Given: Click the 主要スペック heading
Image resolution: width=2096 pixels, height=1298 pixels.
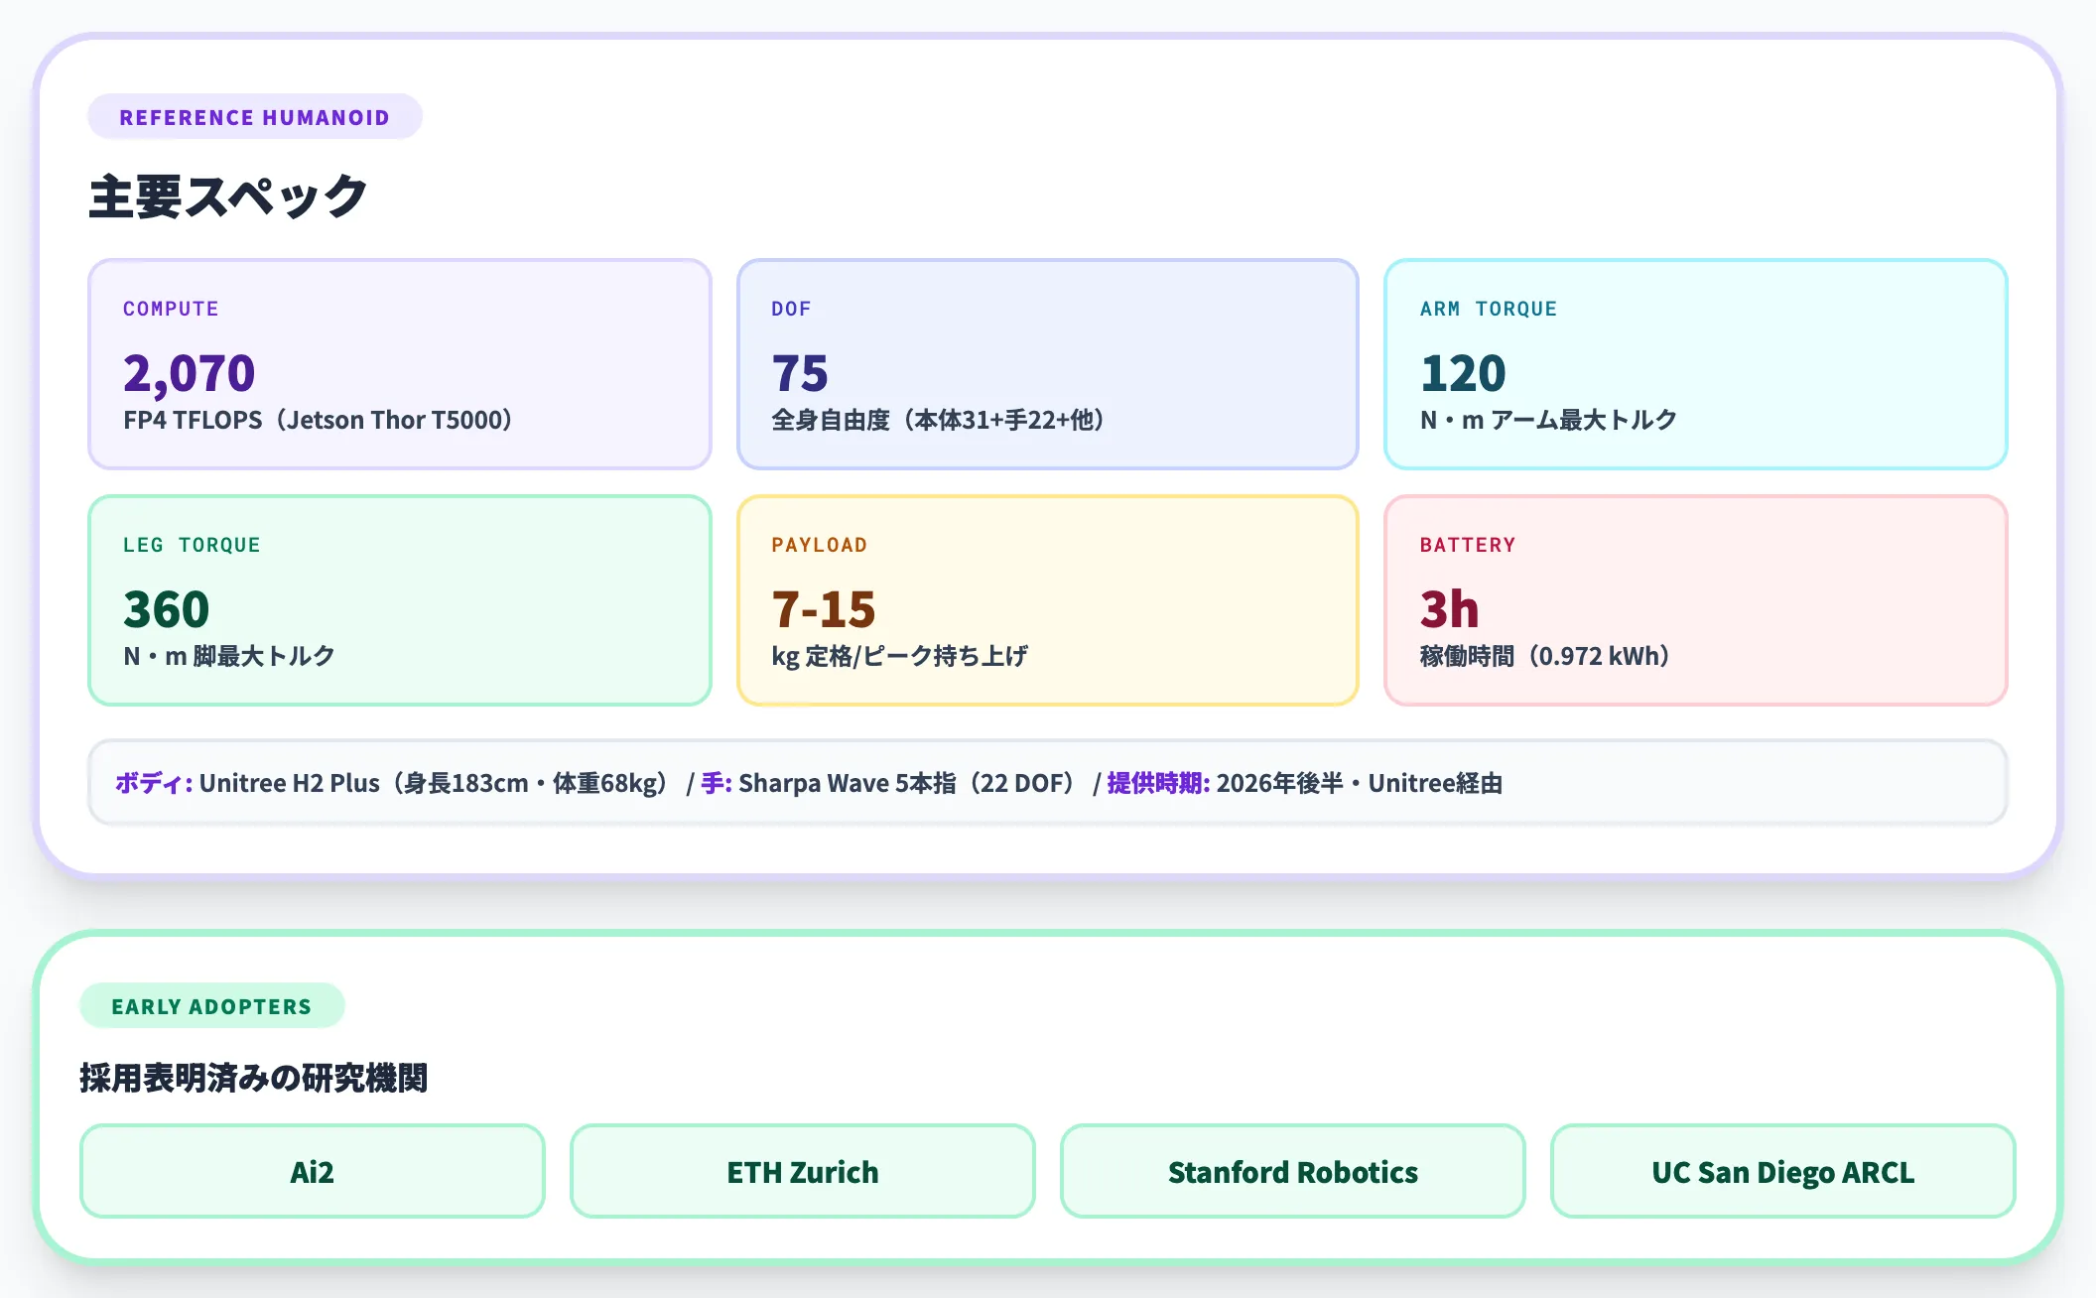Looking at the screenshot, I should pos(228,196).
